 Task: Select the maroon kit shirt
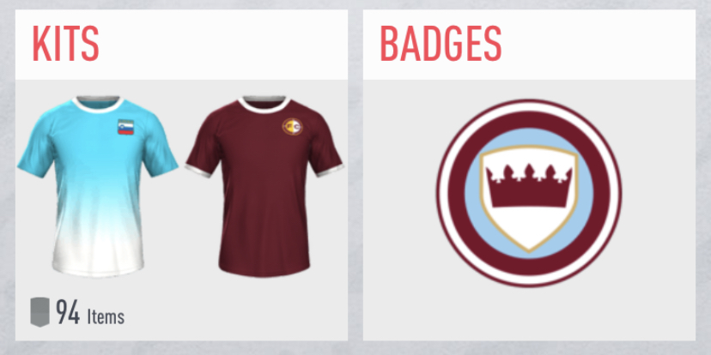264,186
